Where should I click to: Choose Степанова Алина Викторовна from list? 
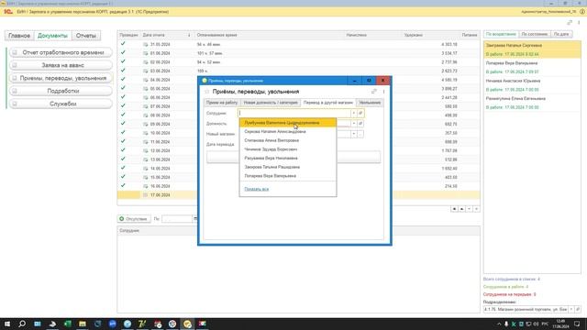tap(287, 140)
